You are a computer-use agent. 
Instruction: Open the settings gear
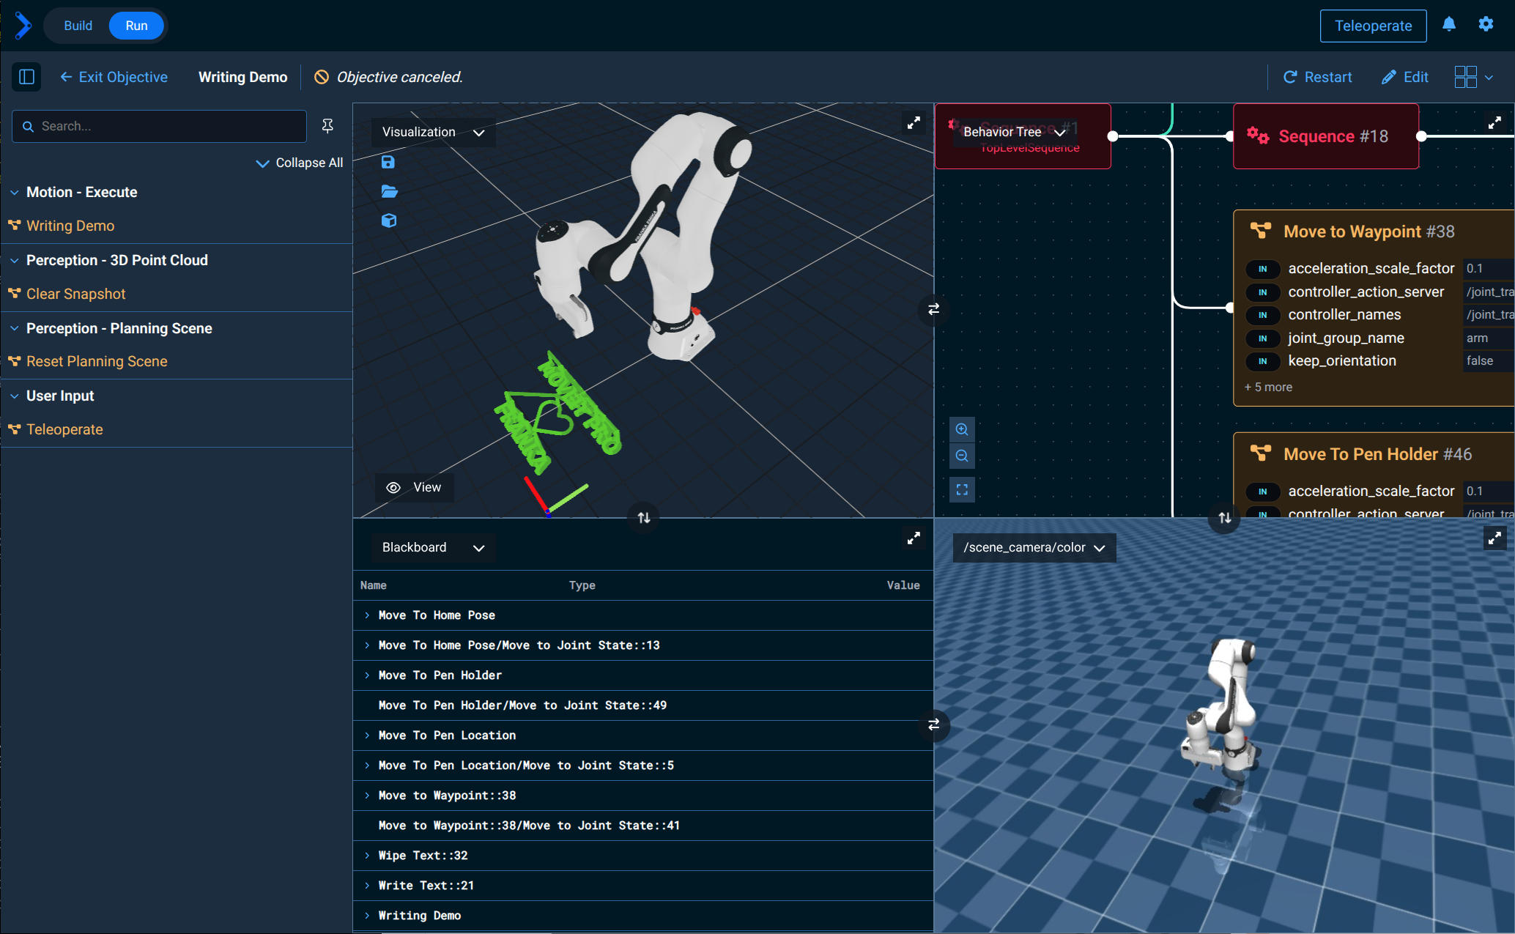[1486, 24]
